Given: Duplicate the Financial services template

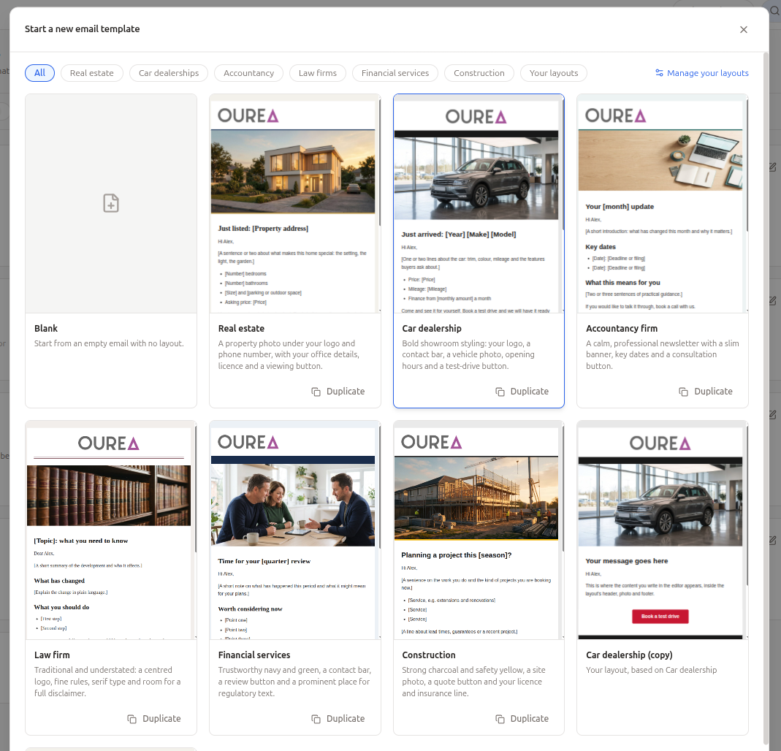Looking at the screenshot, I should 338,719.
